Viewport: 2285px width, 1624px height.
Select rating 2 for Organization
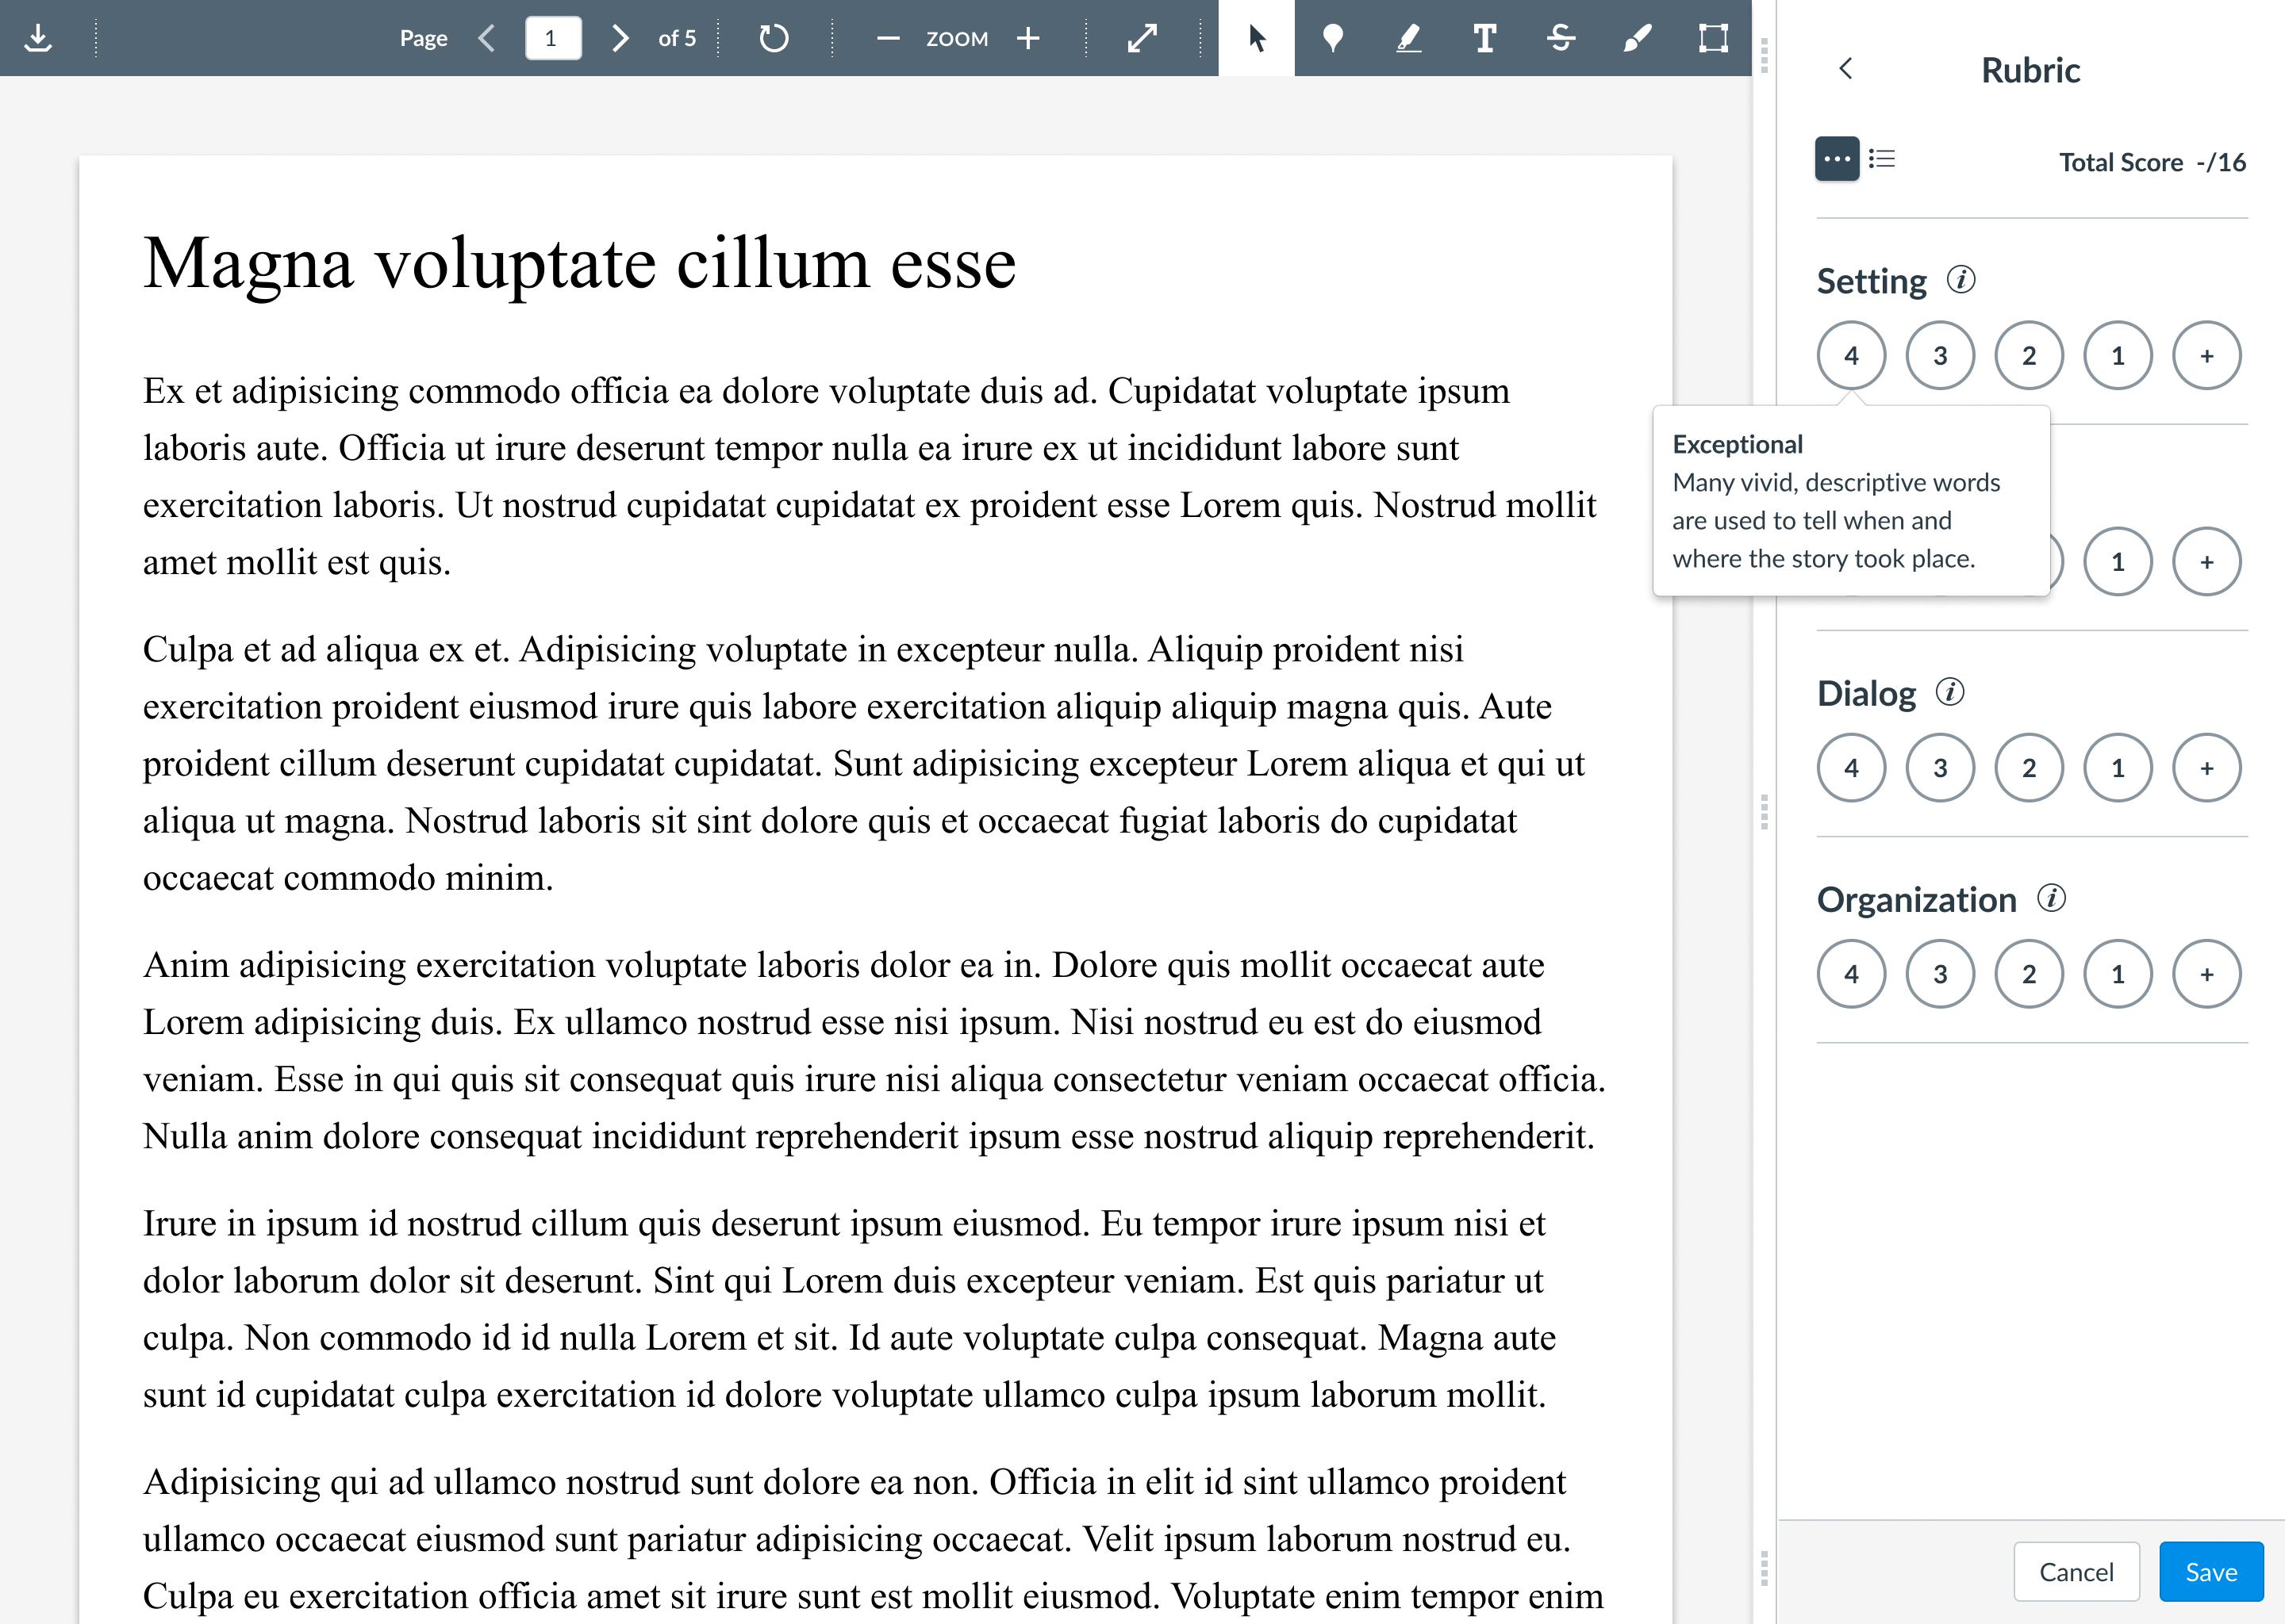click(x=2029, y=974)
